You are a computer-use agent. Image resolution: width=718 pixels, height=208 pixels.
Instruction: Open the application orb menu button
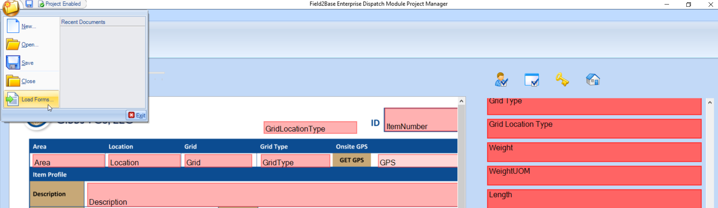(x=11, y=7)
